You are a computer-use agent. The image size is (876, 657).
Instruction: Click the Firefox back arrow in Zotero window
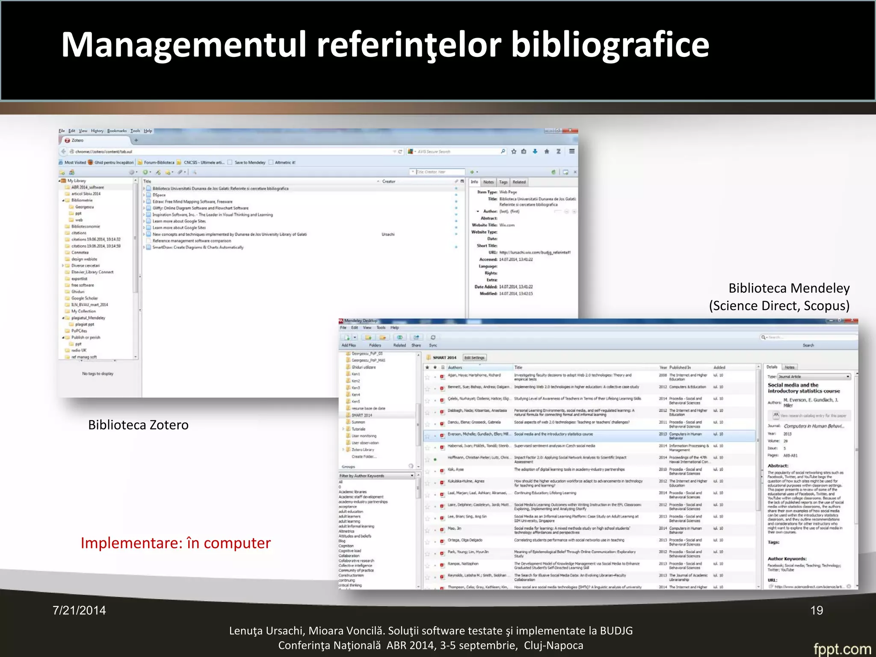(x=63, y=151)
